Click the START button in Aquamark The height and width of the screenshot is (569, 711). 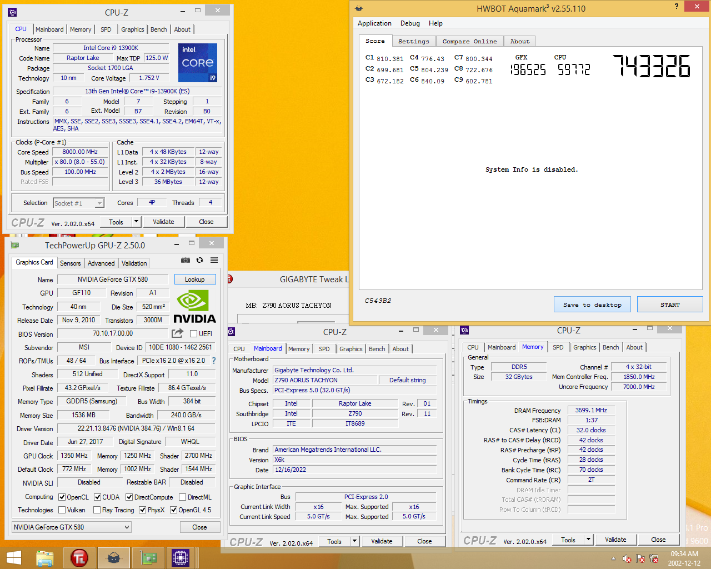coord(670,305)
